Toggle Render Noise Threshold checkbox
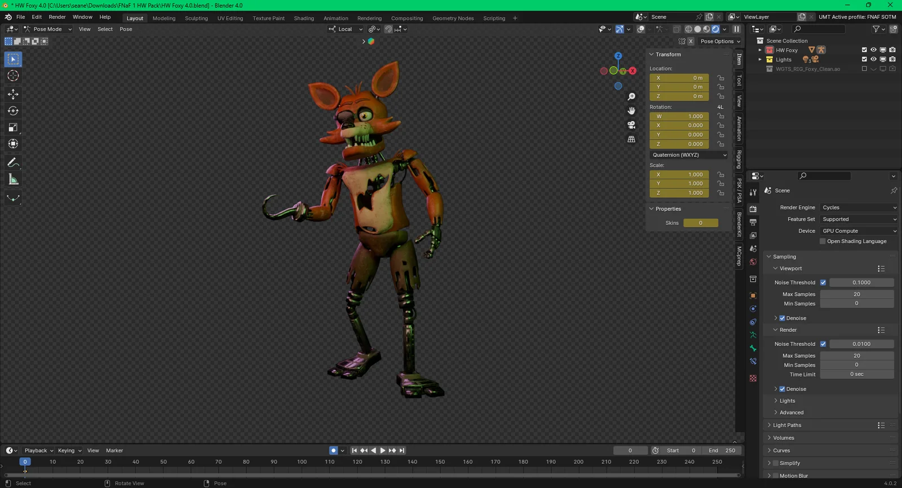 point(823,344)
